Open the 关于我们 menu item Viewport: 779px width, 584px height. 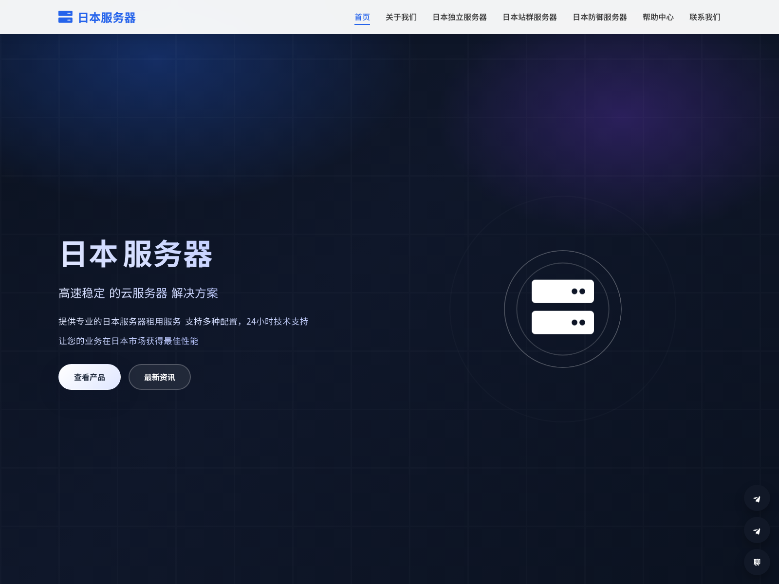pyautogui.click(x=401, y=17)
